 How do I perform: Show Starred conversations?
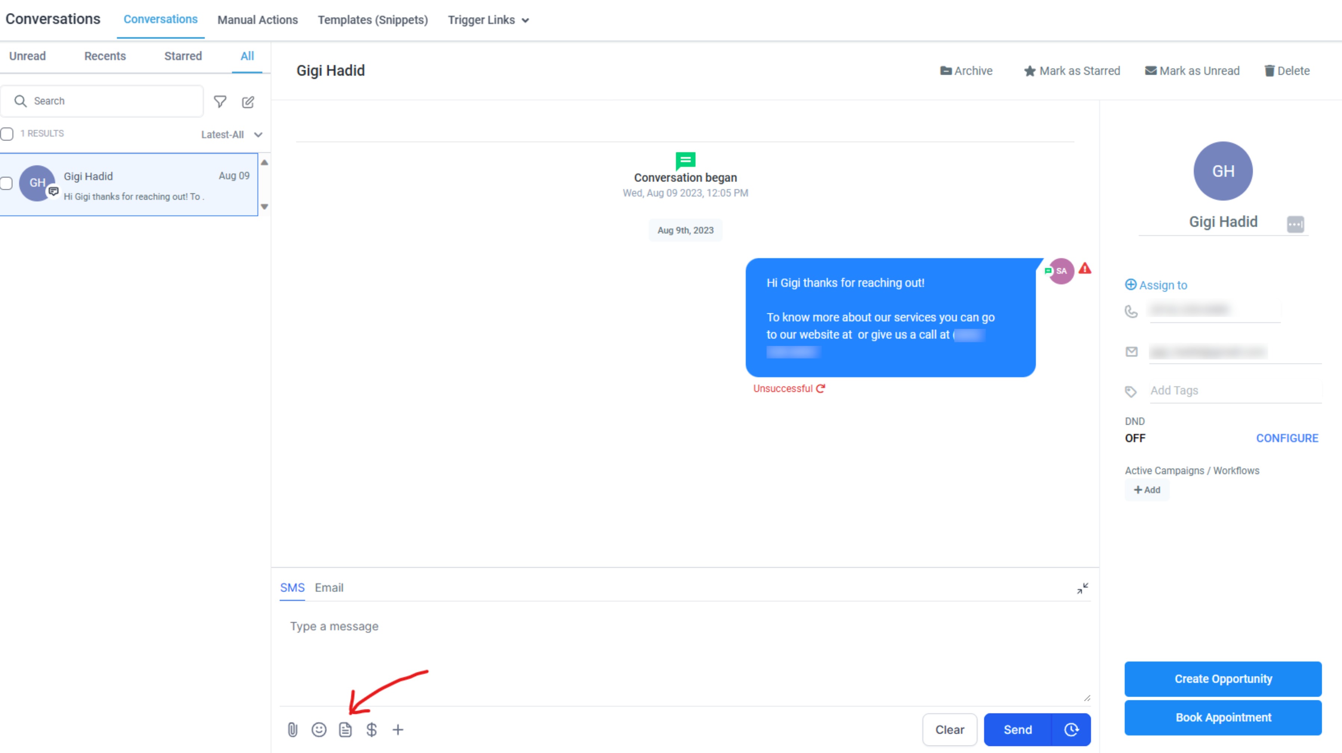pos(183,56)
